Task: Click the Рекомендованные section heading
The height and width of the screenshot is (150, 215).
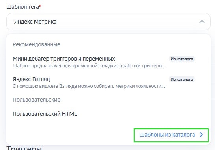Action: [x=36, y=44]
